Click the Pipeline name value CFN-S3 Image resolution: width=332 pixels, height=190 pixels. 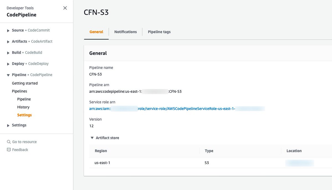(95, 74)
